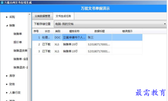Expand the 库存 tree node
Image resolution: width=168 pixels, height=101 pixels.
click(7, 76)
